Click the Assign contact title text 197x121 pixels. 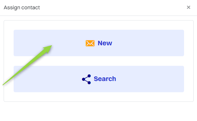(x=22, y=8)
